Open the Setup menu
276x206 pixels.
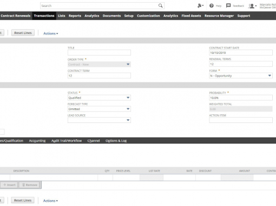129,16
